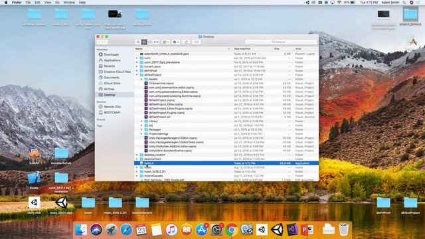Open the Apple menu
This screenshot has width=425, height=239.
pyautogui.click(x=6, y=3)
